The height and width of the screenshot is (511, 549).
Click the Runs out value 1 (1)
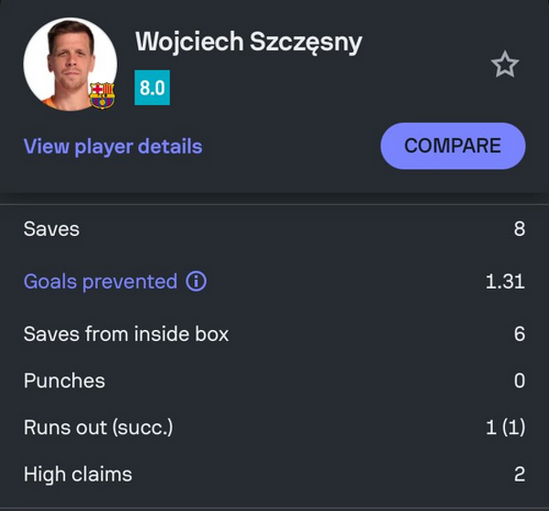(x=505, y=427)
